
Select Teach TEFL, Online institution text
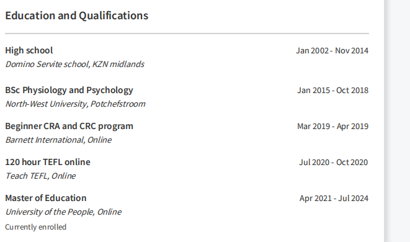coord(40,176)
